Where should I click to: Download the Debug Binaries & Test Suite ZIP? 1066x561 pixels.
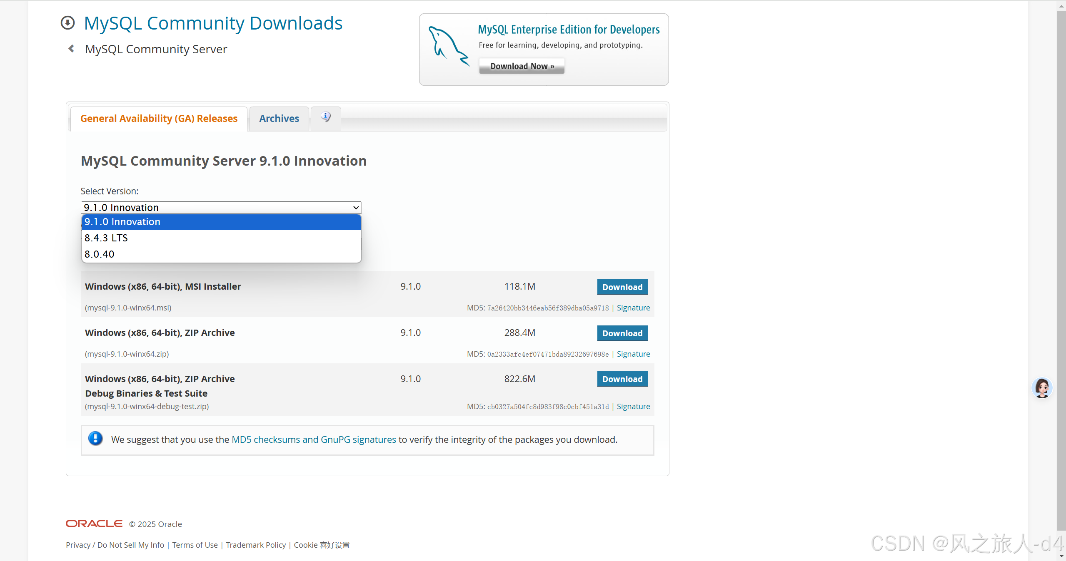click(x=622, y=379)
